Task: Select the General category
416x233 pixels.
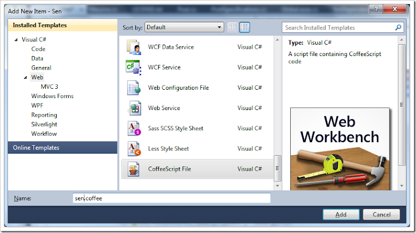Action: (x=41, y=68)
